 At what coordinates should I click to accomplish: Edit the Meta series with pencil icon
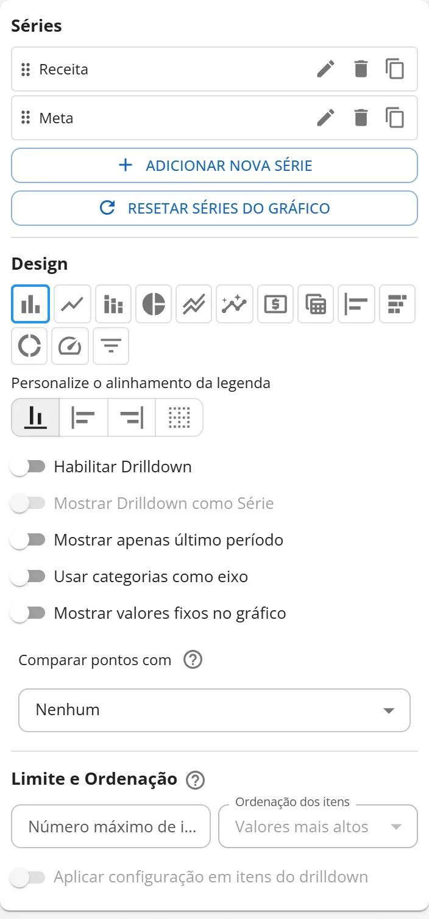[326, 117]
